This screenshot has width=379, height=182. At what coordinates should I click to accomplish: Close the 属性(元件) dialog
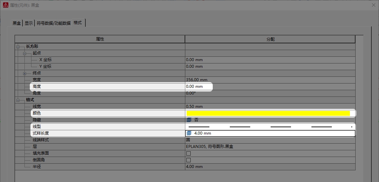(373, 5)
